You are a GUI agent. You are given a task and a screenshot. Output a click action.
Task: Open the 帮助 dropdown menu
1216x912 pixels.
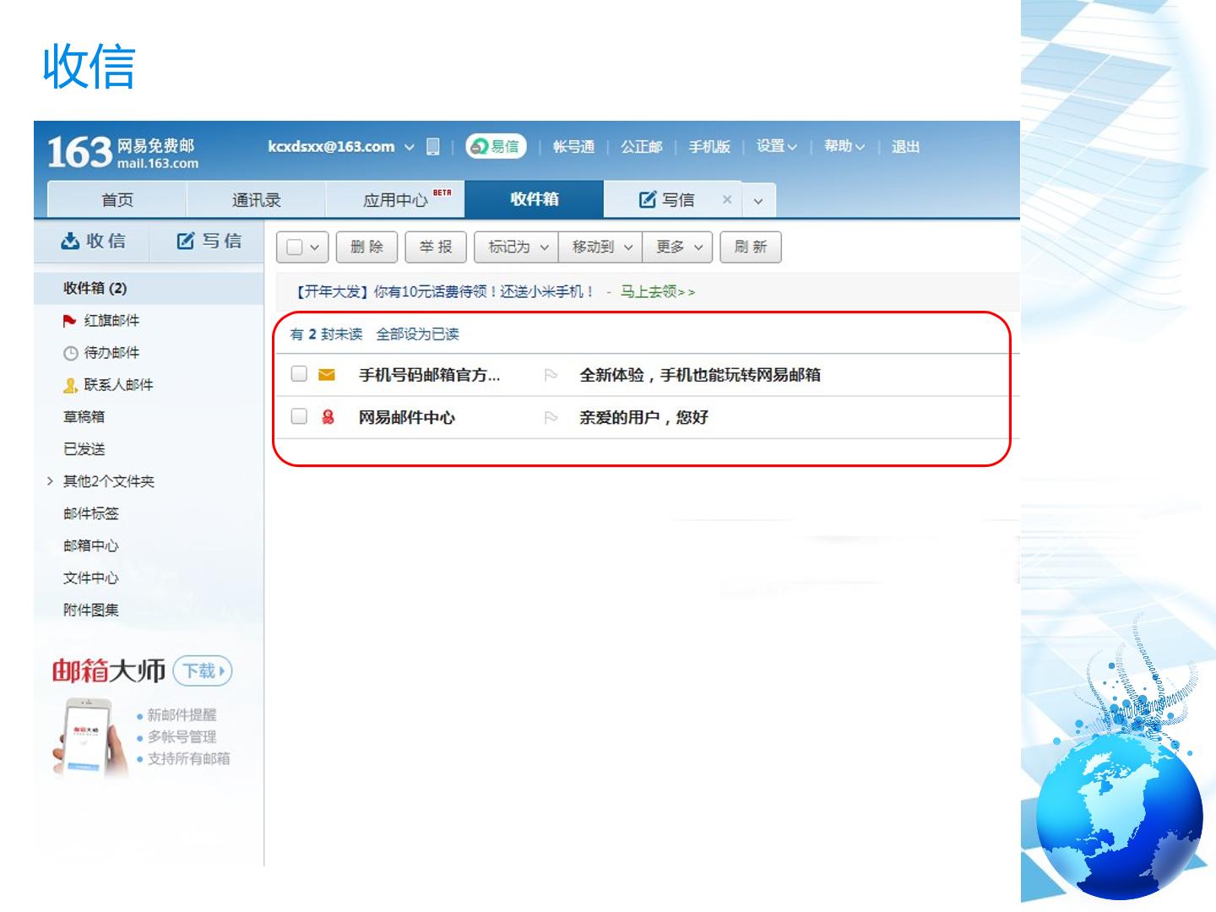844,147
